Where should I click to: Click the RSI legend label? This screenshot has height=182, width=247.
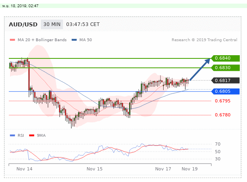click(21, 136)
